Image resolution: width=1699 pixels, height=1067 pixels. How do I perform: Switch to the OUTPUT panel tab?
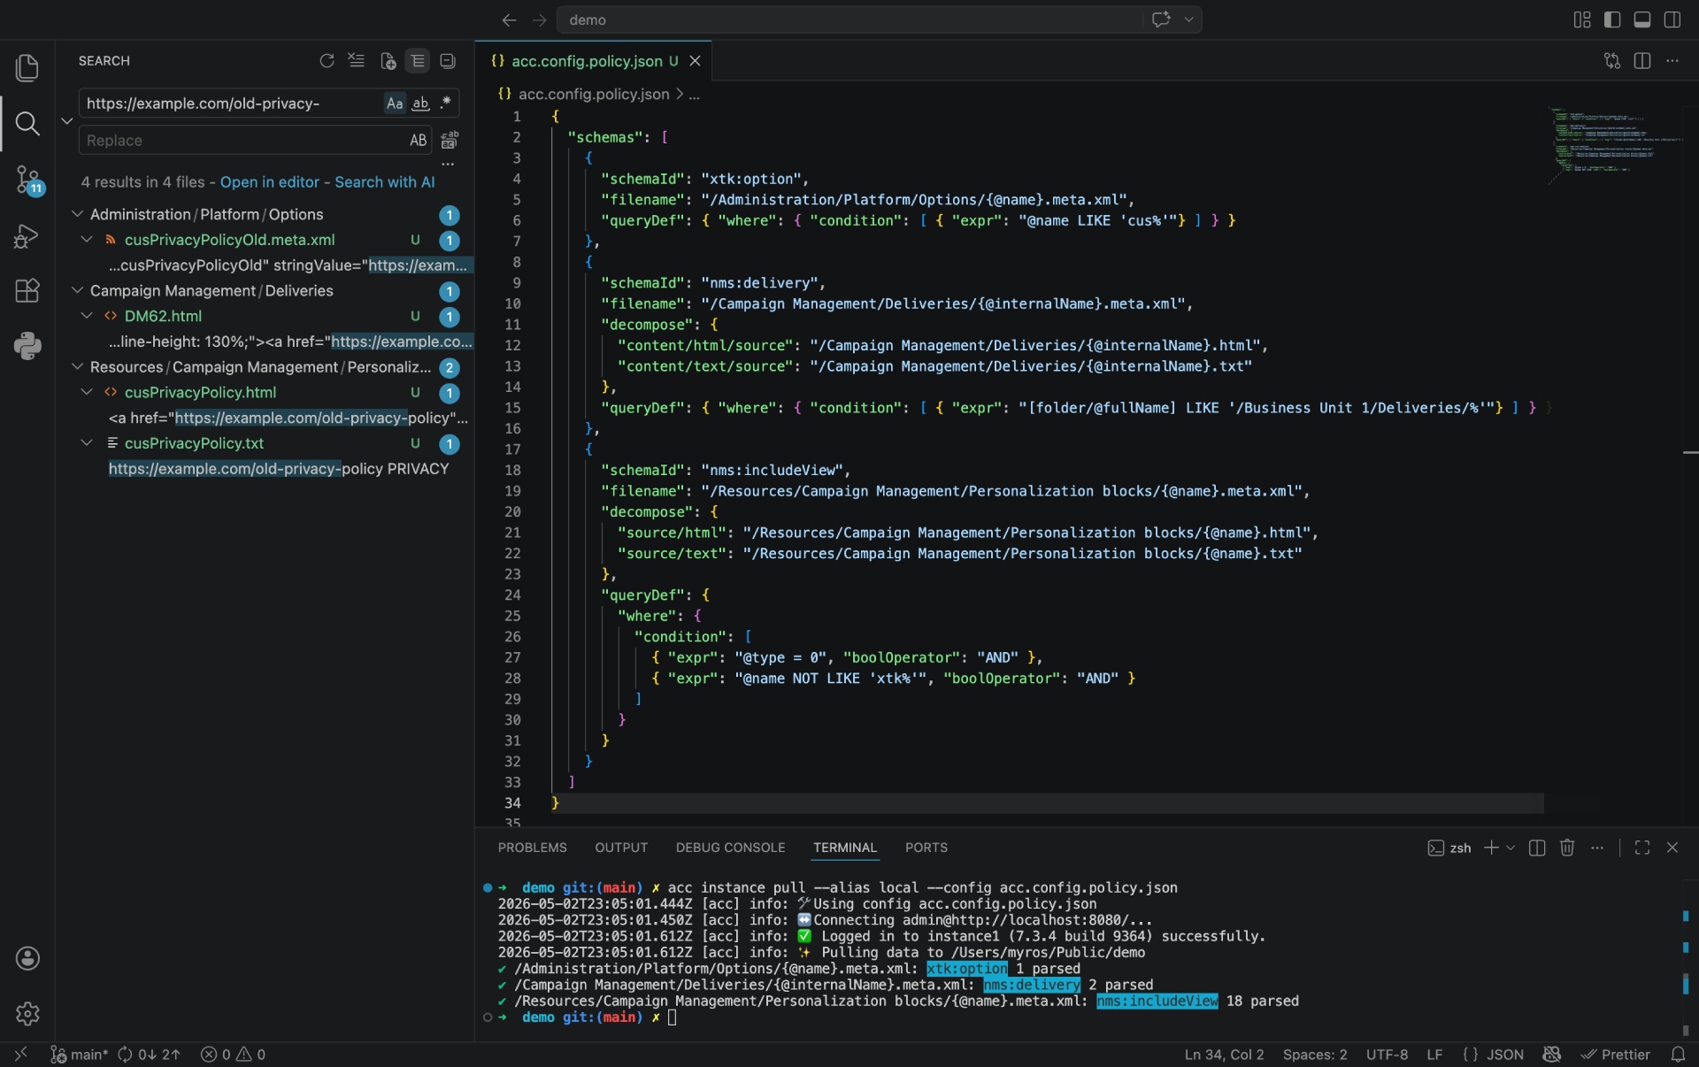point(621,848)
